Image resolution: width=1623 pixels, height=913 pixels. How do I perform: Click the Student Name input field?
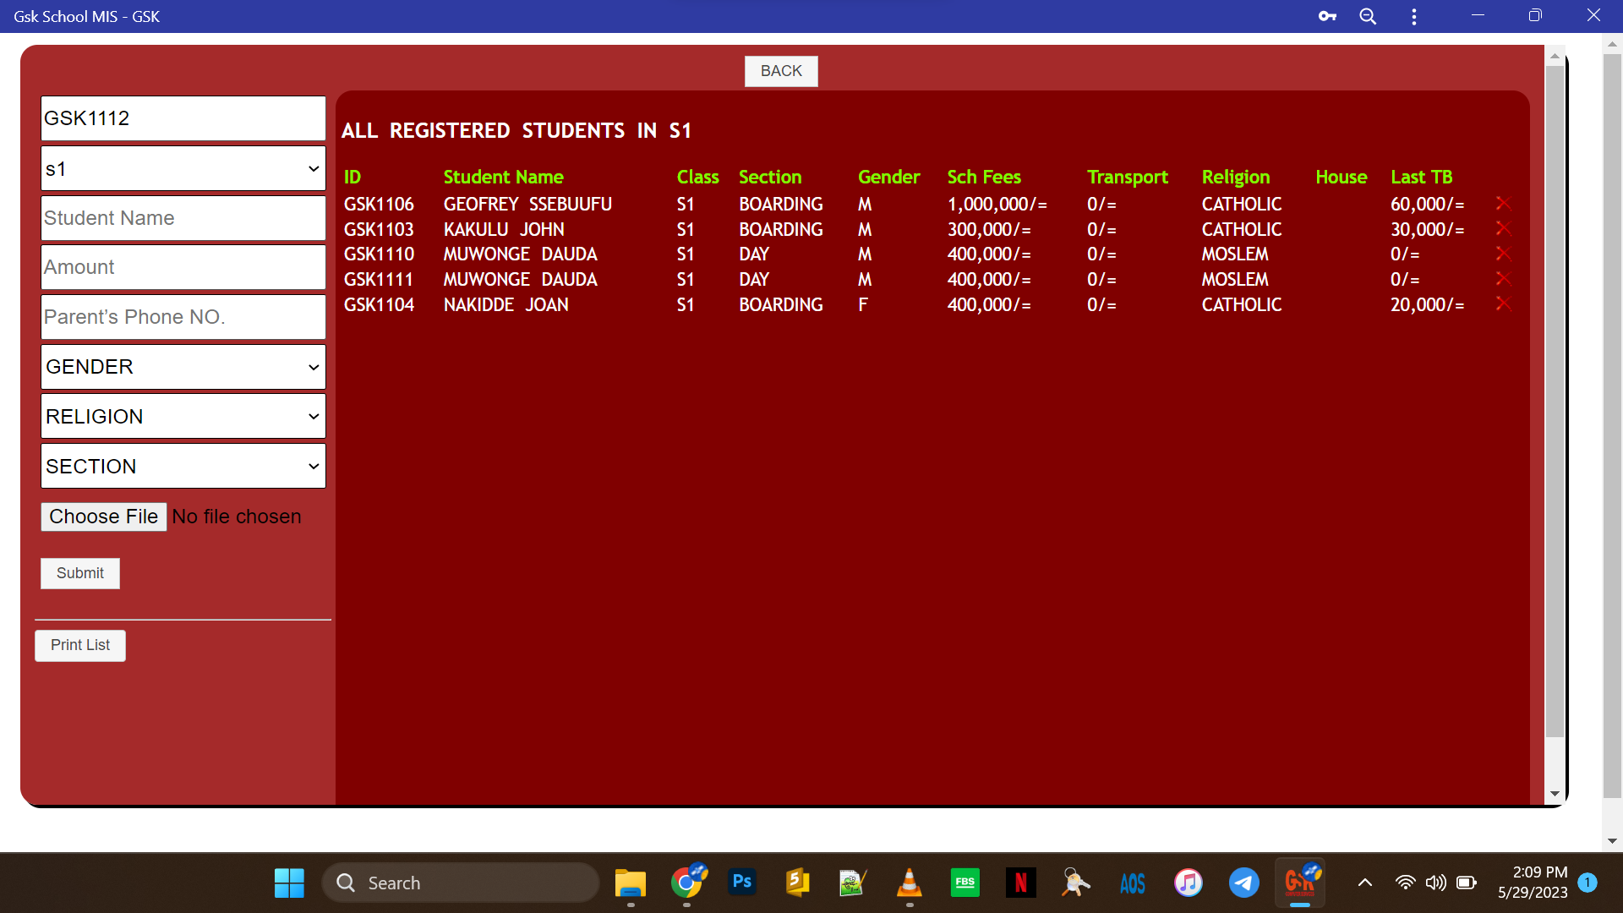tap(183, 218)
